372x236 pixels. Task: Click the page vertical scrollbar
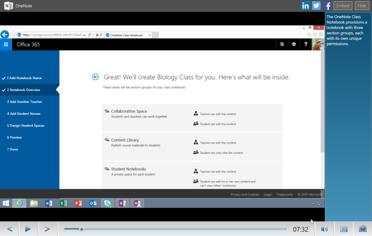point(323,99)
